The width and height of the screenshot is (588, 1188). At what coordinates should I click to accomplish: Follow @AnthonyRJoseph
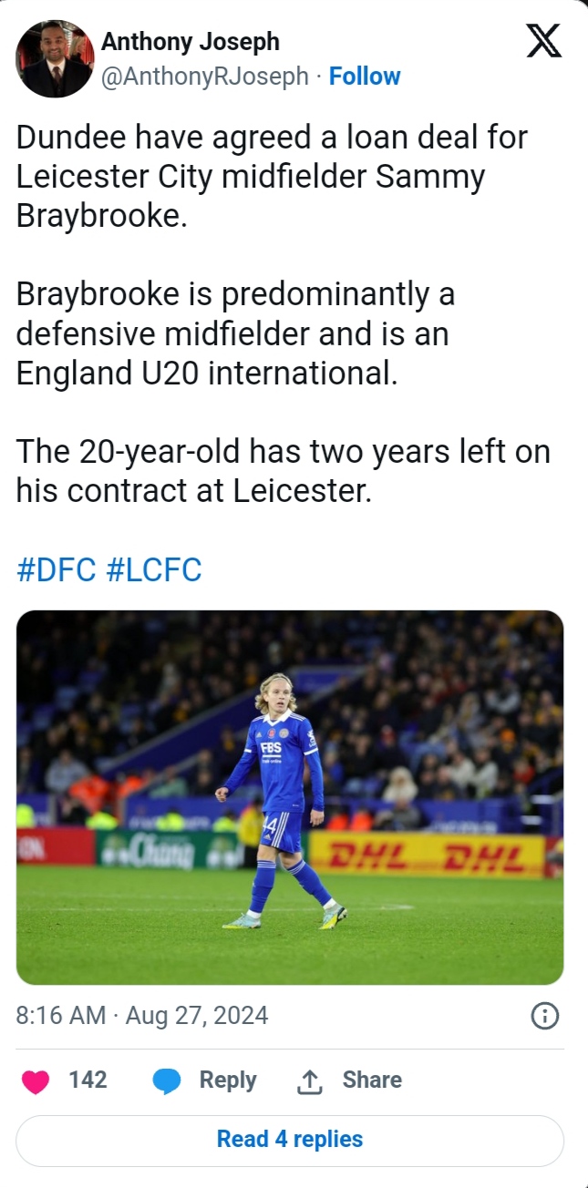click(x=365, y=77)
